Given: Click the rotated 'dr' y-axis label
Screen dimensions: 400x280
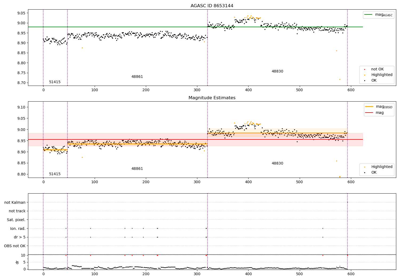Looking at the screenshot, I should tap(17, 262).
